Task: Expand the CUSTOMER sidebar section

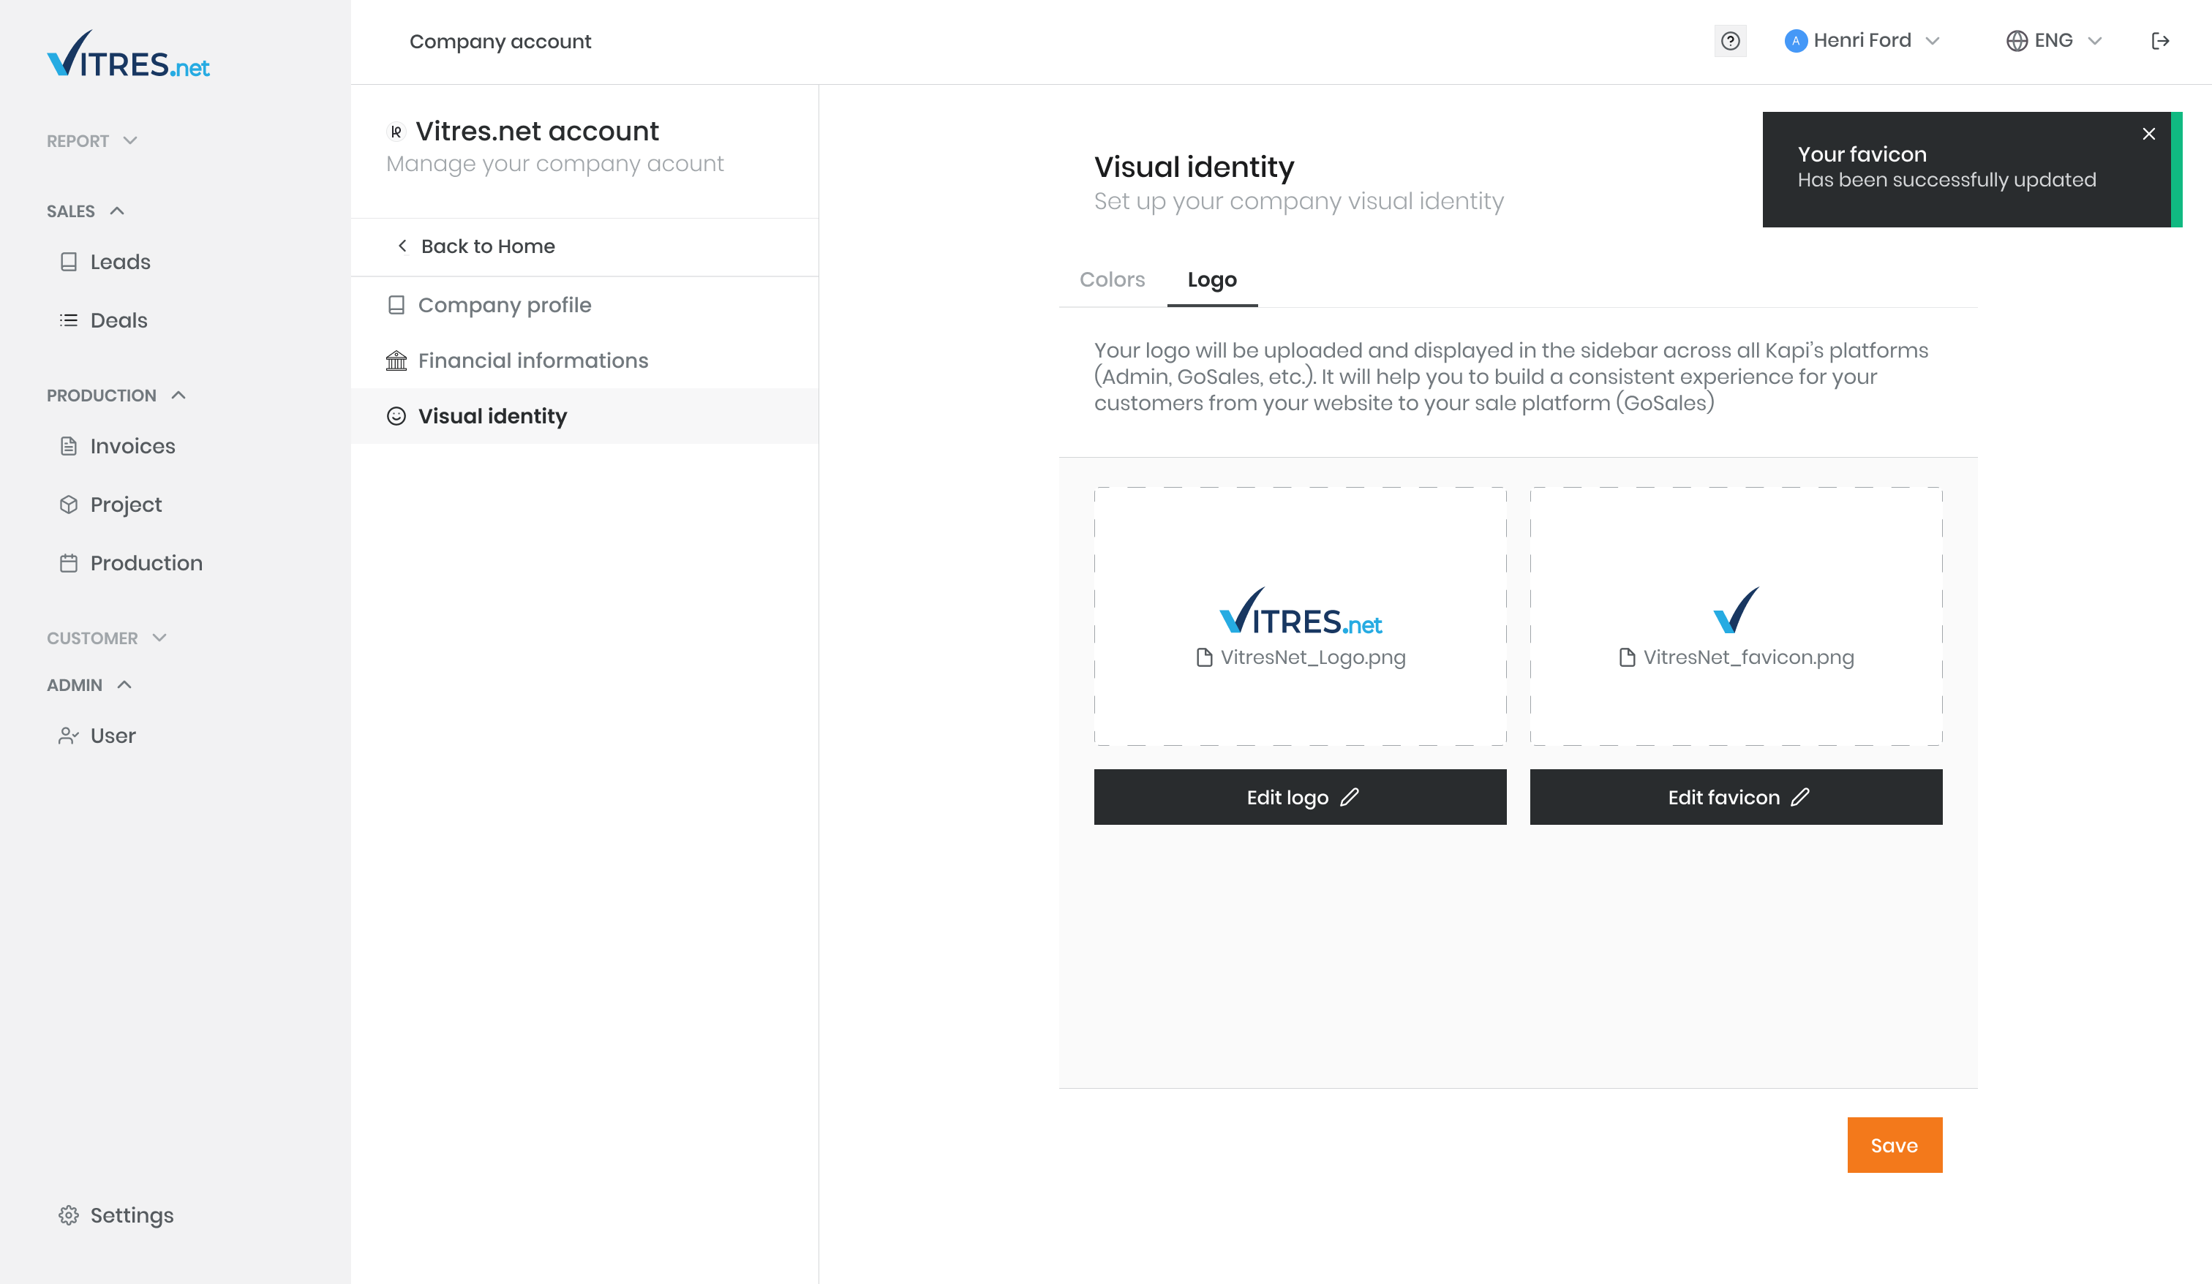Action: coord(107,638)
